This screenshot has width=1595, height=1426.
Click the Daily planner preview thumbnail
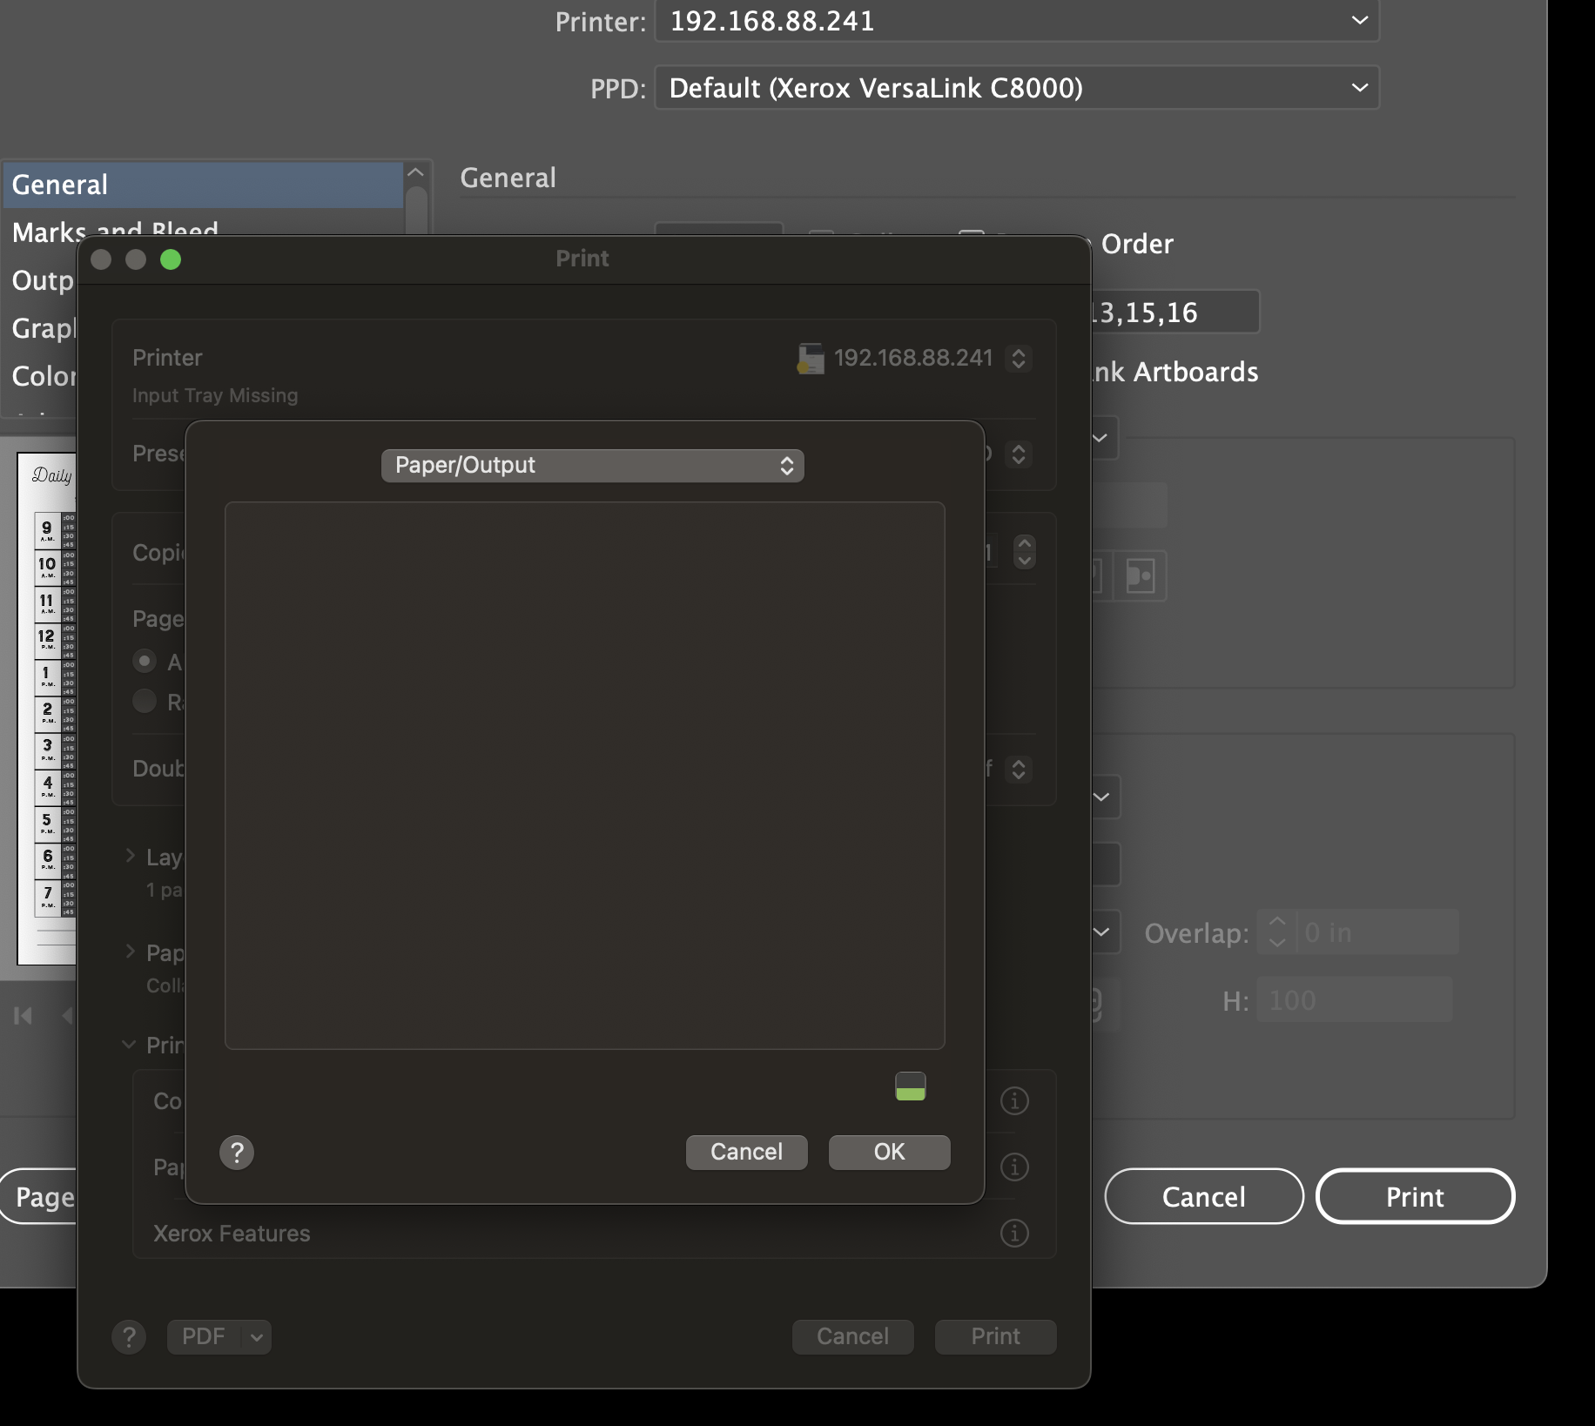(x=47, y=709)
